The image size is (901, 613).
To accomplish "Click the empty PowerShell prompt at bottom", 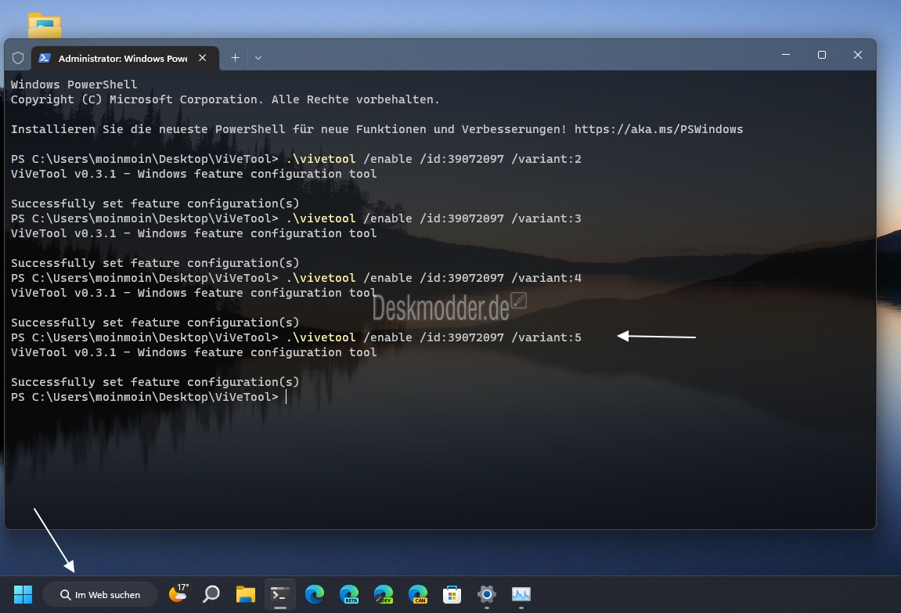I will pos(148,397).
